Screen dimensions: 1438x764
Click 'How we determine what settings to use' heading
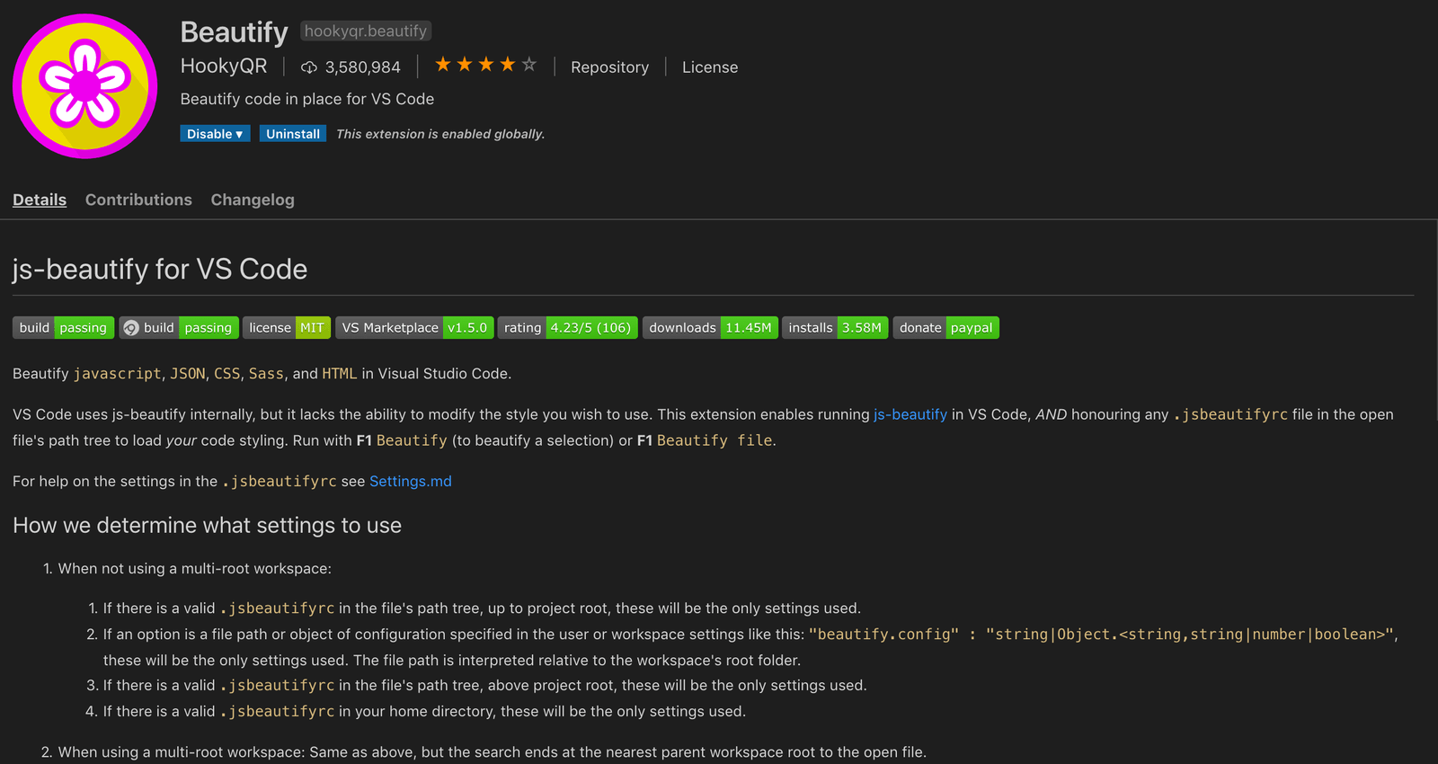(x=207, y=526)
